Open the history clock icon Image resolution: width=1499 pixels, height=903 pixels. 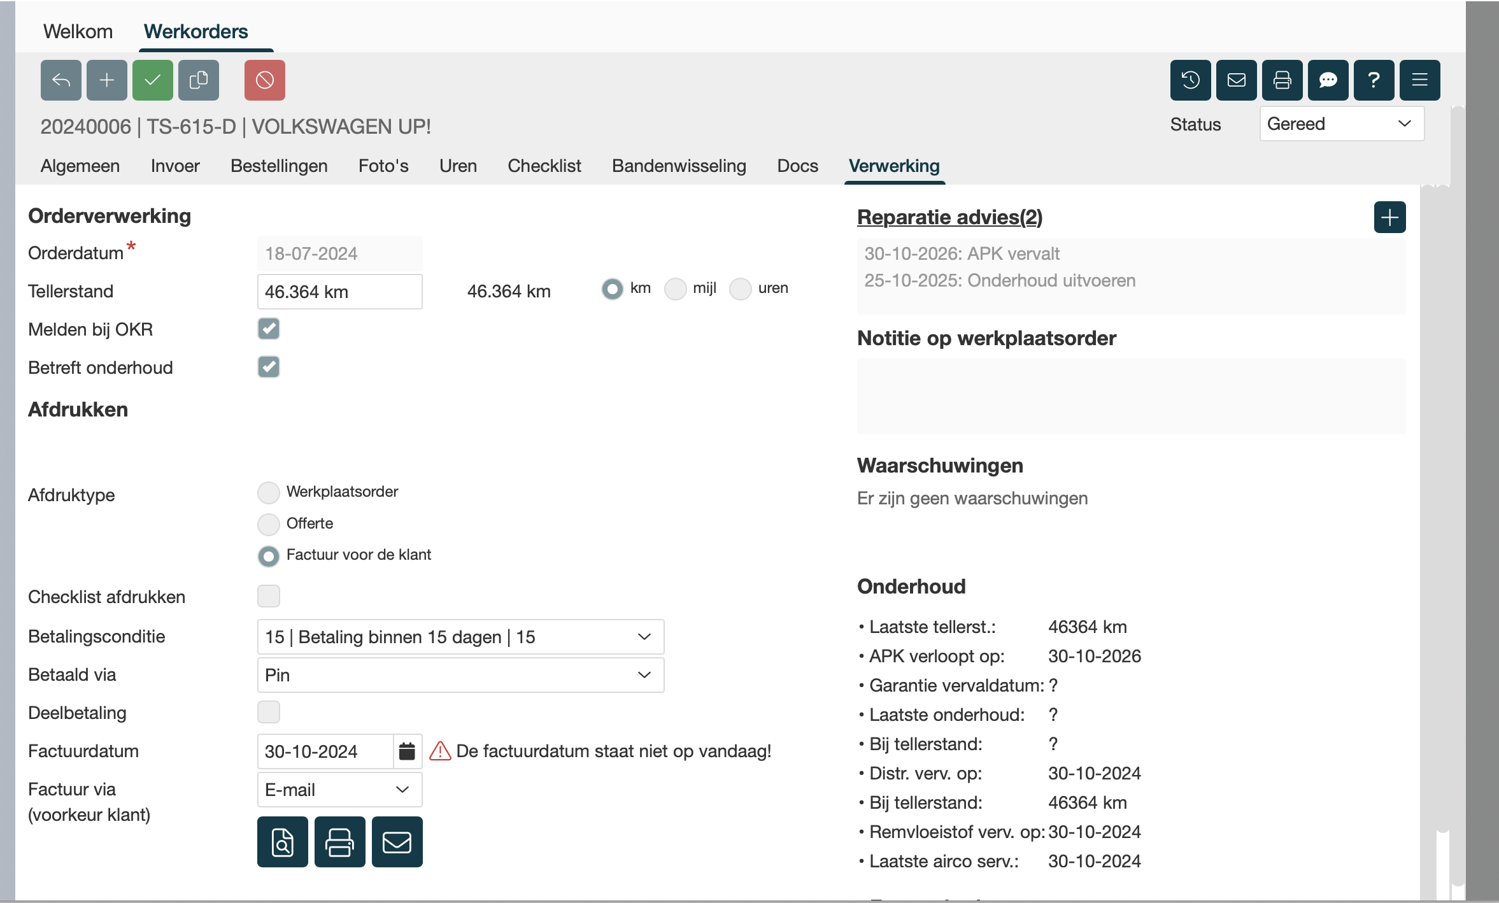tap(1190, 80)
